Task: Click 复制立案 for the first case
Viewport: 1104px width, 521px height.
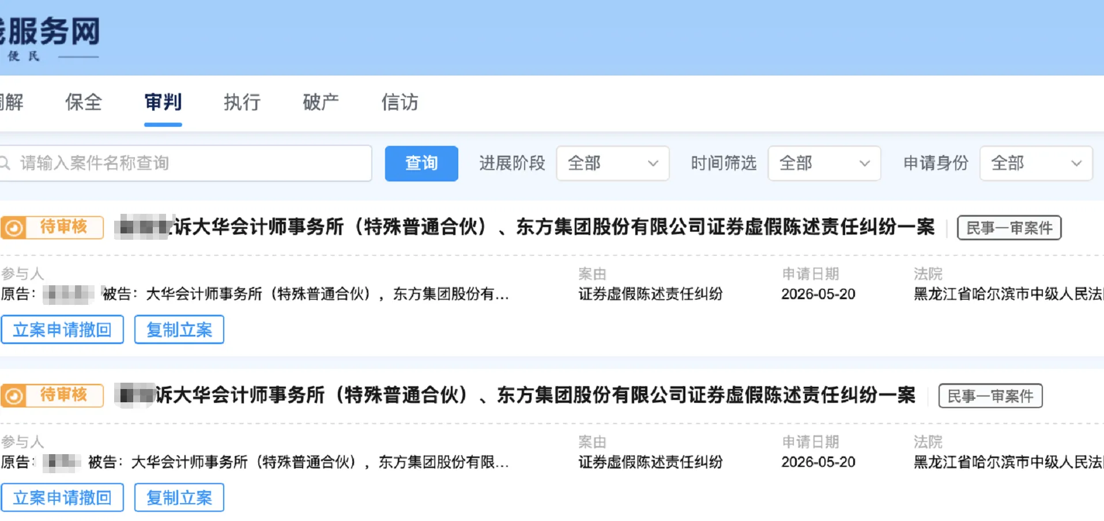Action: tap(179, 330)
